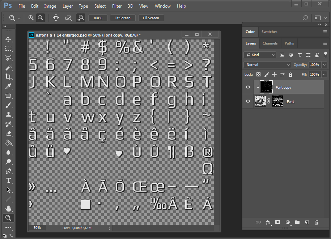Screen dimensions: 331x239
Task: Open the search magnifier in options bar
Action: [305, 18]
